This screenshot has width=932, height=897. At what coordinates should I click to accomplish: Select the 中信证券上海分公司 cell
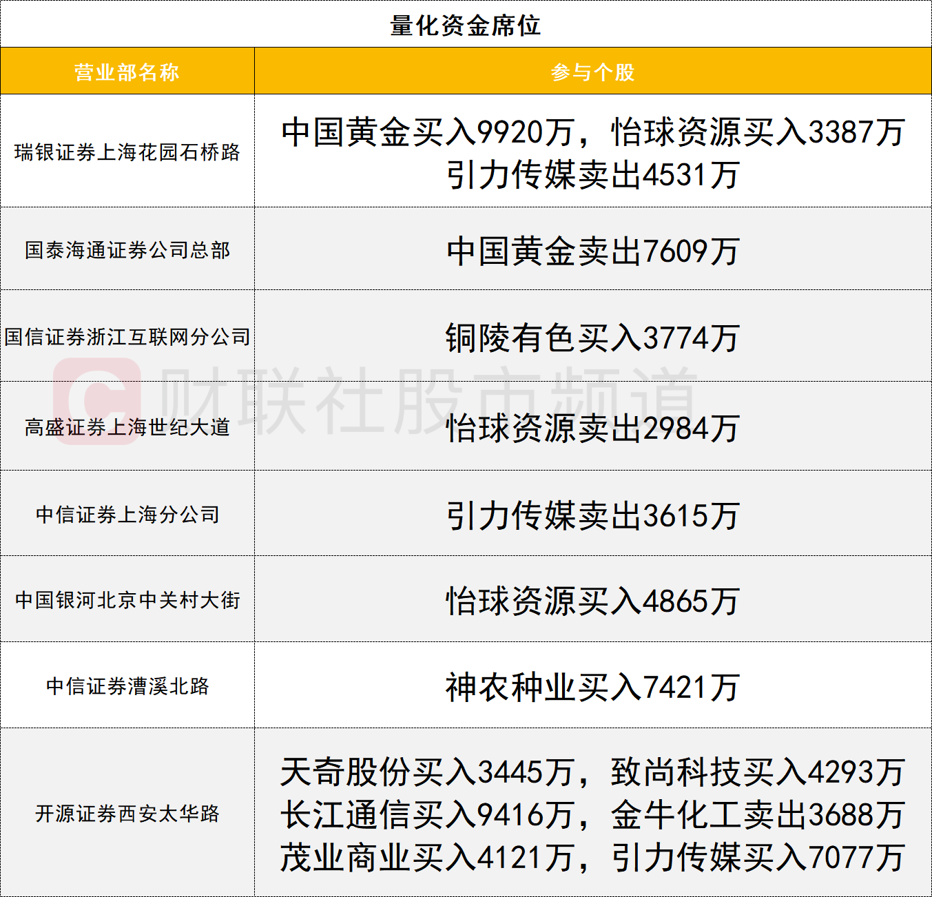[127, 515]
